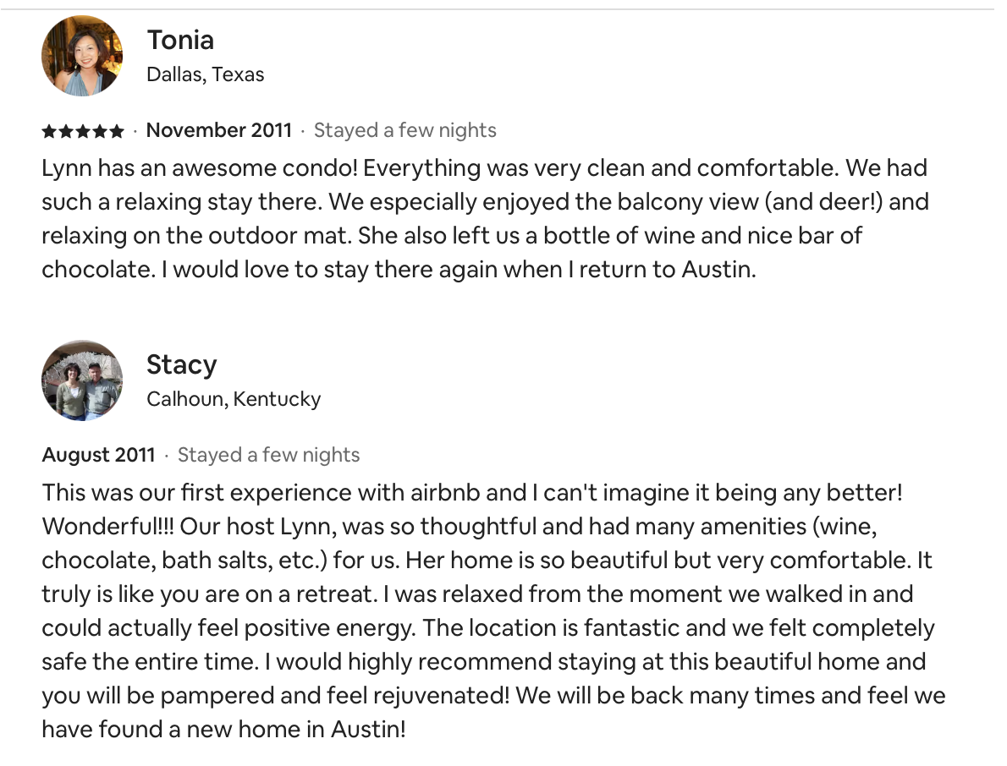The image size is (1007, 766).
Task: Click the last star in Tonia's rating
Action: pos(116,131)
